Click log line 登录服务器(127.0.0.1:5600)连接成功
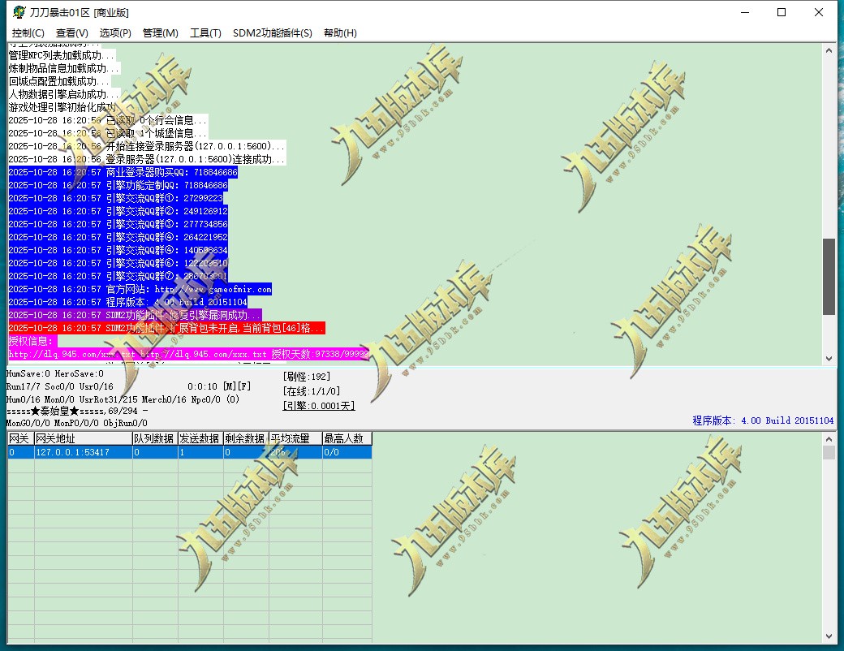This screenshot has height=651, width=844. click(x=146, y=159)
